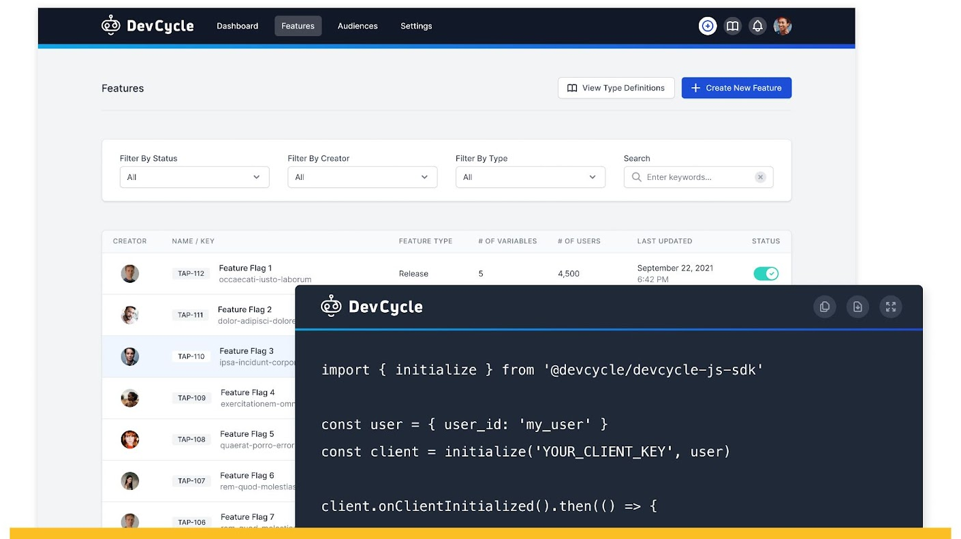Image resolution: width=961 pixels, height=539 pixels.
Task: Click the magnifier icon in search field
Action: click(x=637, y=177)
